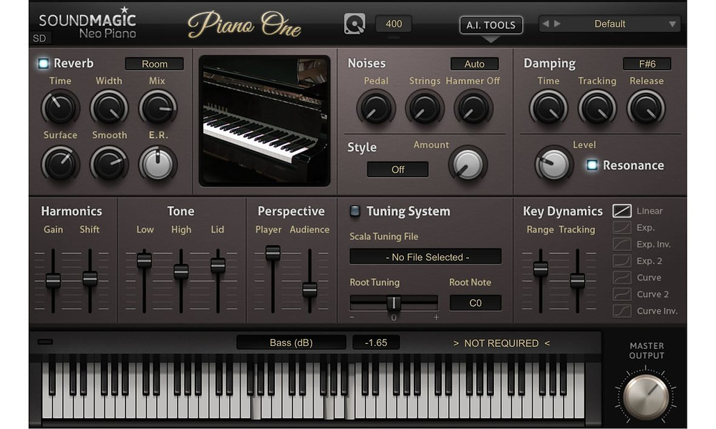Click the Reverb Surface knob

click(x=60, y=164)
